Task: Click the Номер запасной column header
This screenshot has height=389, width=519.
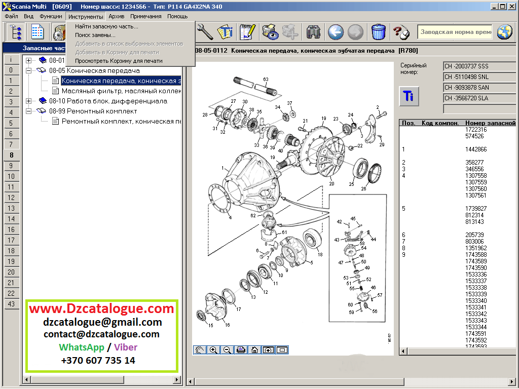Action: [490, 123]
